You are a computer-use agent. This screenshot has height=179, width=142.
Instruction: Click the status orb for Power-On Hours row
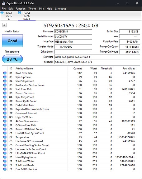5,93
